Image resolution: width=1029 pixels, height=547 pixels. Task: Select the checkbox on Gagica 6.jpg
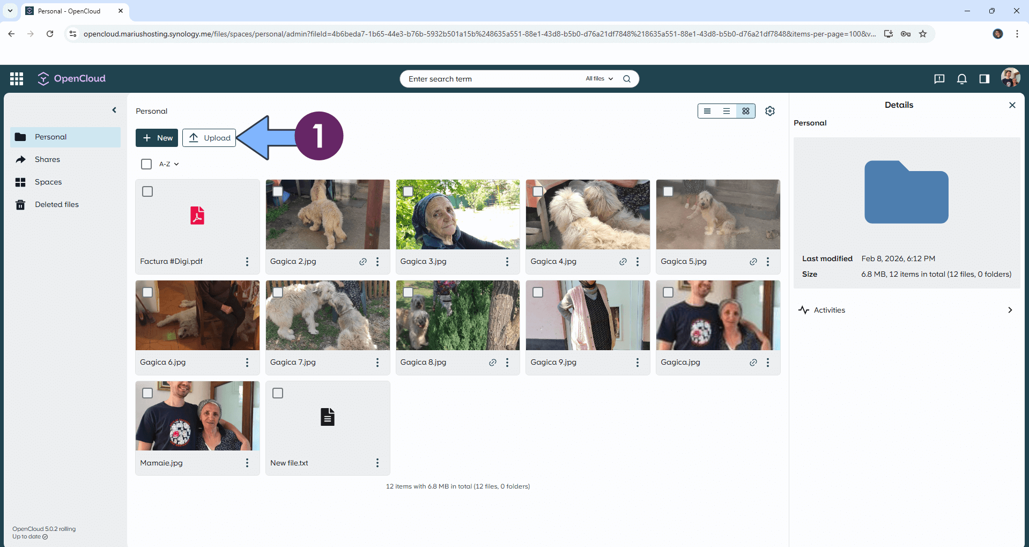point(147,292)
